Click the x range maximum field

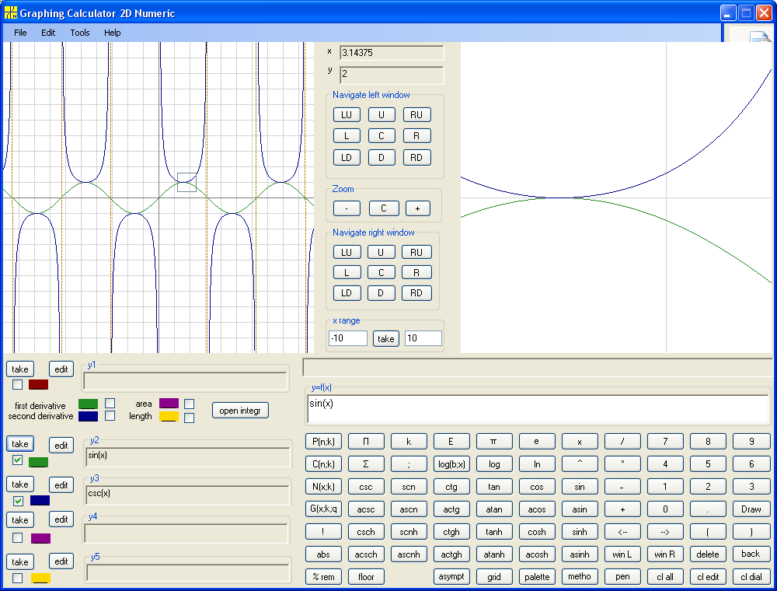pos(423,338)
